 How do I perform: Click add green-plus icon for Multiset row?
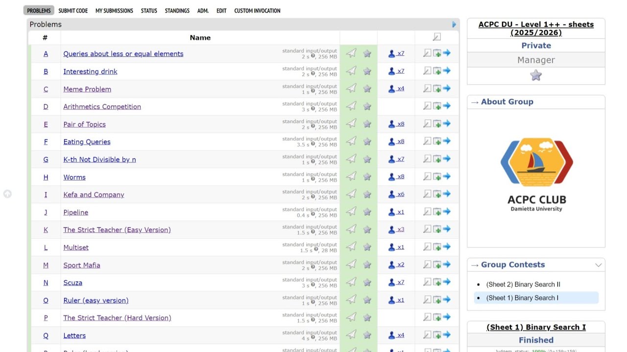tap(437, 247)
